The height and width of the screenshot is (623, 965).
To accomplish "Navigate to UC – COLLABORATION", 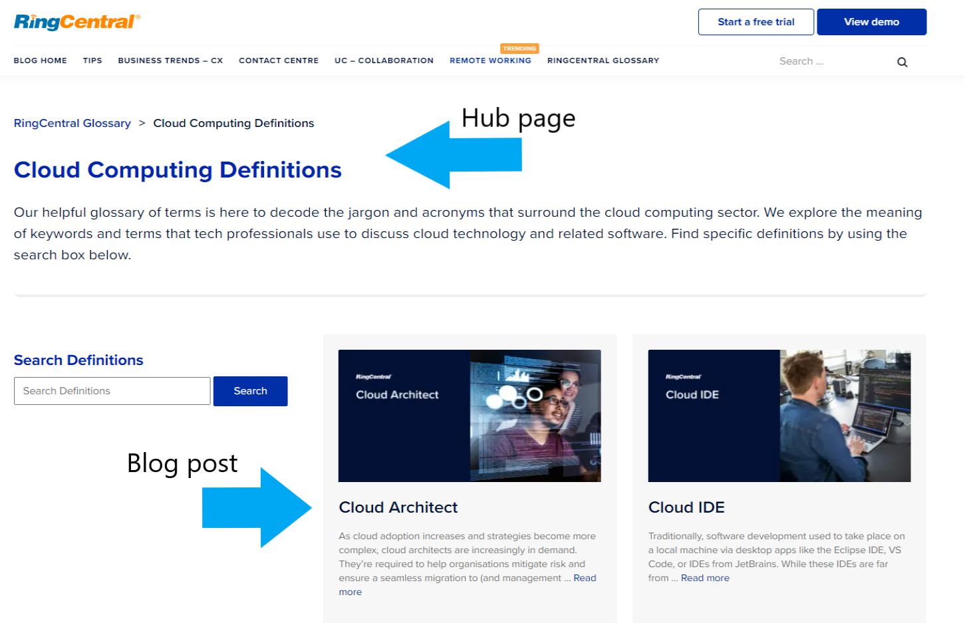I will click(x=384, y=61).
